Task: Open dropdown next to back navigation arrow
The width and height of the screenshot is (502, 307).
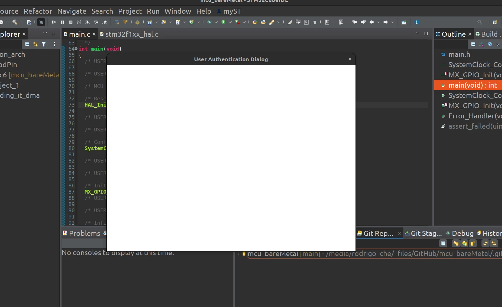Action: [x=379, y=22]
